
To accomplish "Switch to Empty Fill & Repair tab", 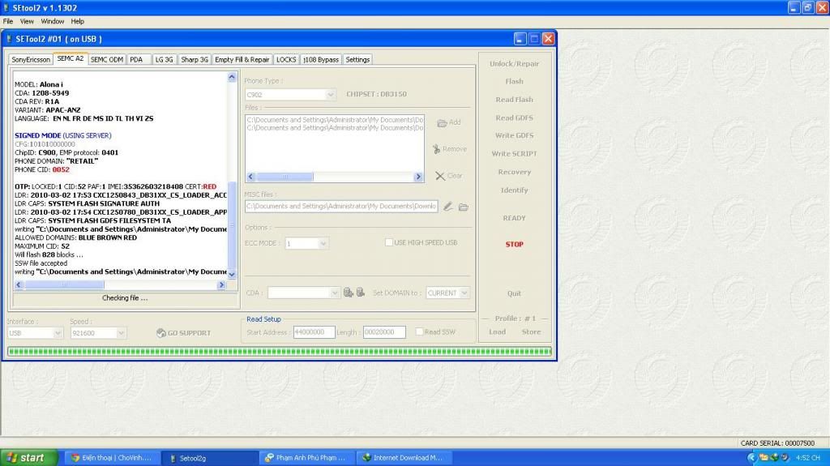I will (242, 60).
